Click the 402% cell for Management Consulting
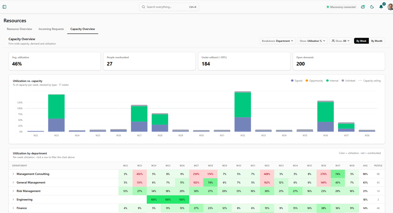Image resolution: width=393 pixels, height=213 pixels. point(140,174)
